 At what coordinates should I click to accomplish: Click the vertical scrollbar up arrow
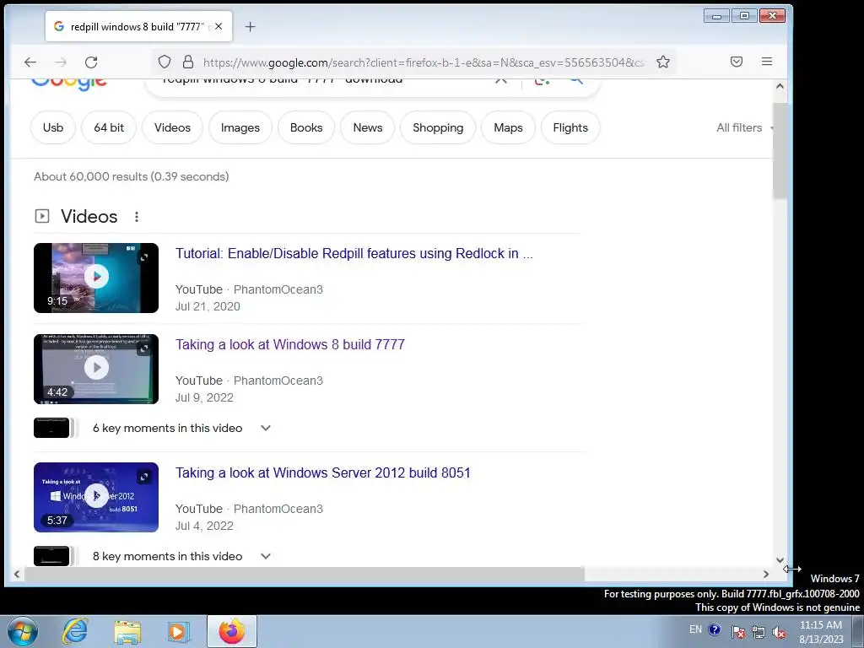point(780,86)
